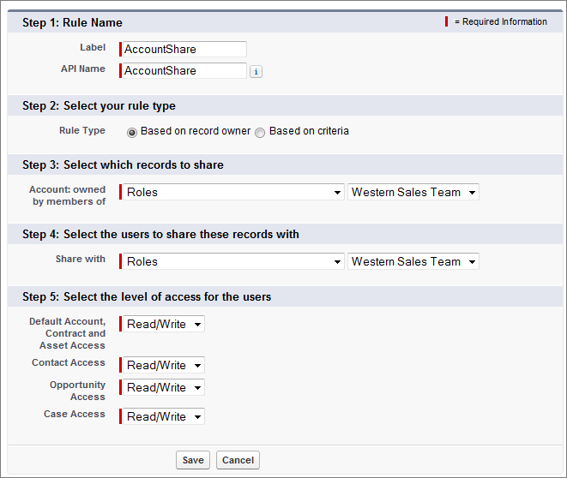Image resolution: width=567 pixels, height=478 pixels.
Task: Click the Step 1: Rule Name heading
Action: pyautogui.click(x=72, y=22)
